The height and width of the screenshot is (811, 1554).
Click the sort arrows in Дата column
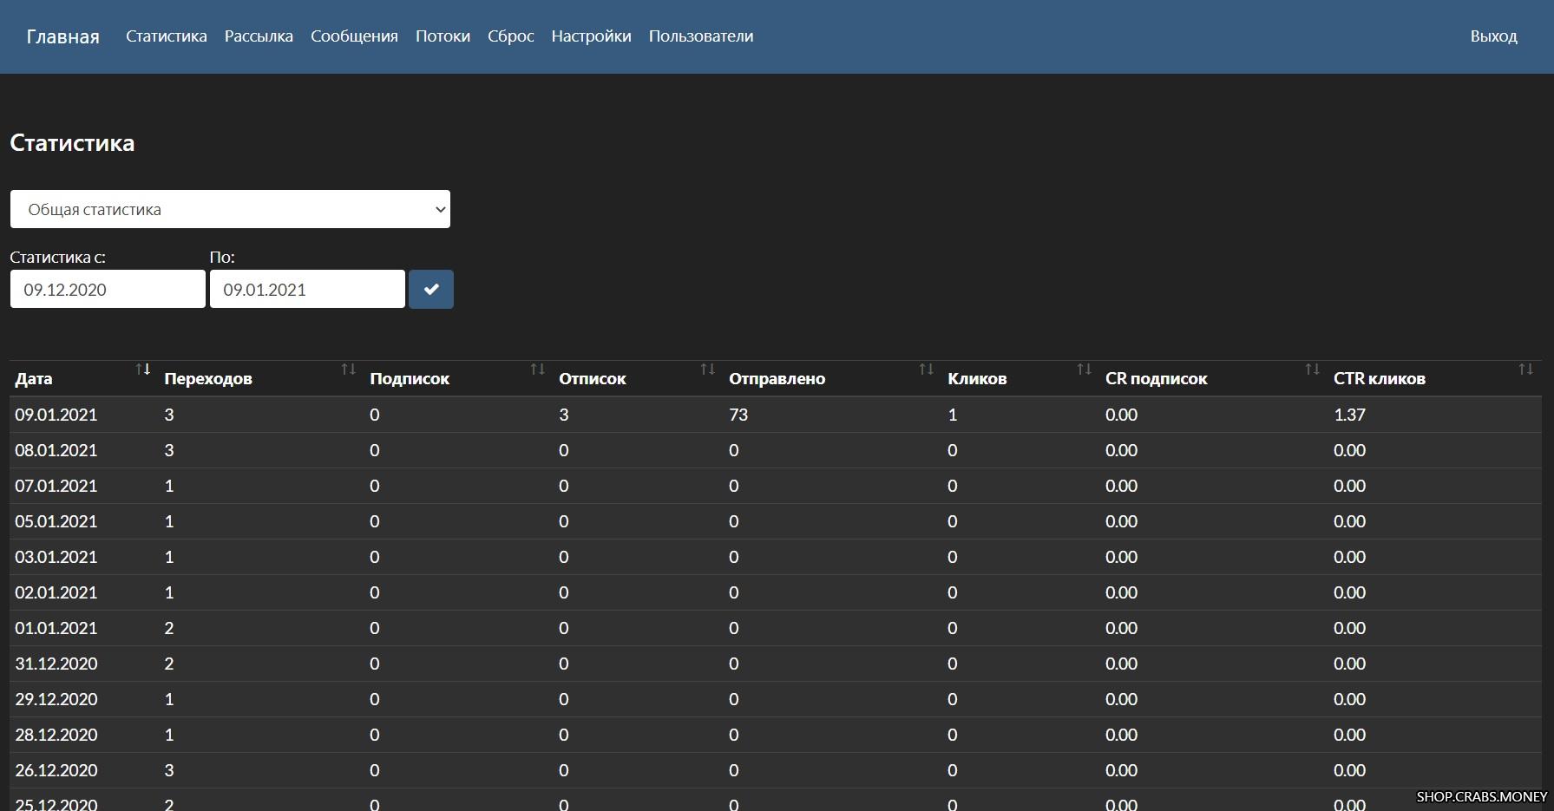coord(143,370)
